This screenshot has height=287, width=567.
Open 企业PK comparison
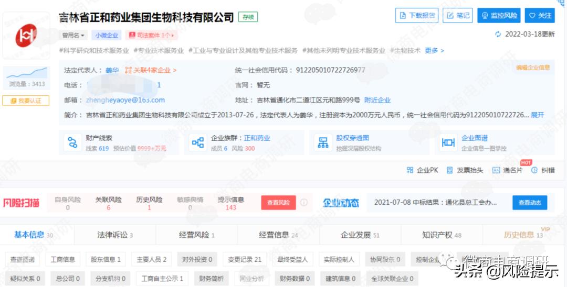[422, 170]
